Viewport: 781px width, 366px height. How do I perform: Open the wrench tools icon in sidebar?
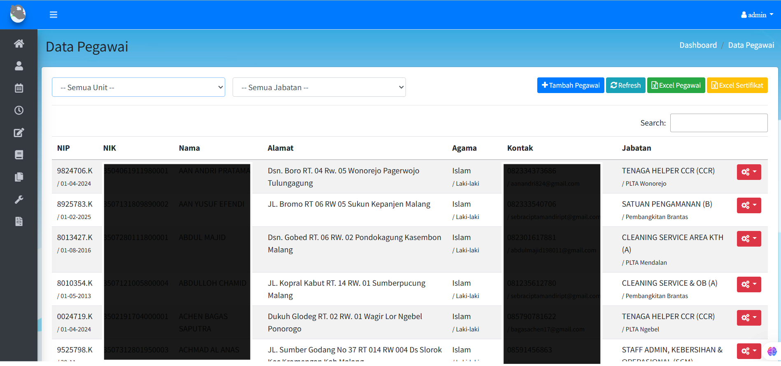(19, 200)
